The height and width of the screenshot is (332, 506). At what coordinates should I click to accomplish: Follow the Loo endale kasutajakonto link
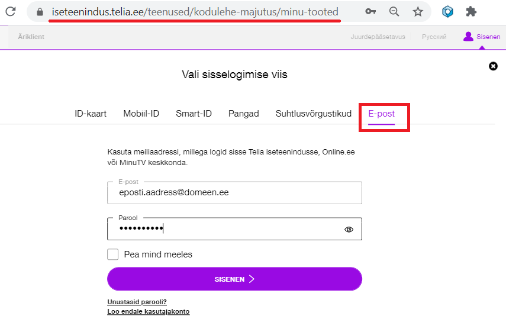[149, 312]
